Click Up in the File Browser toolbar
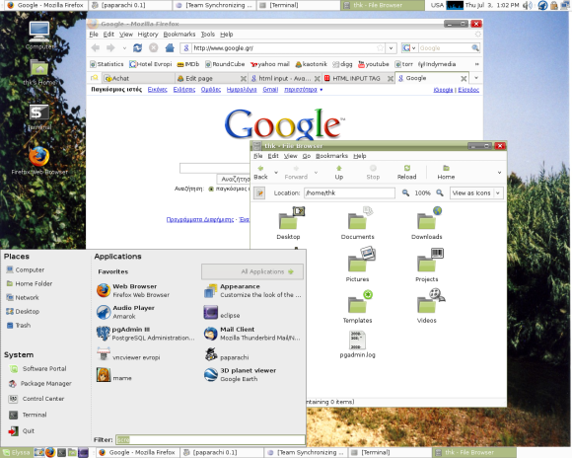Screen dimensions: 572x458 [339, 173]
